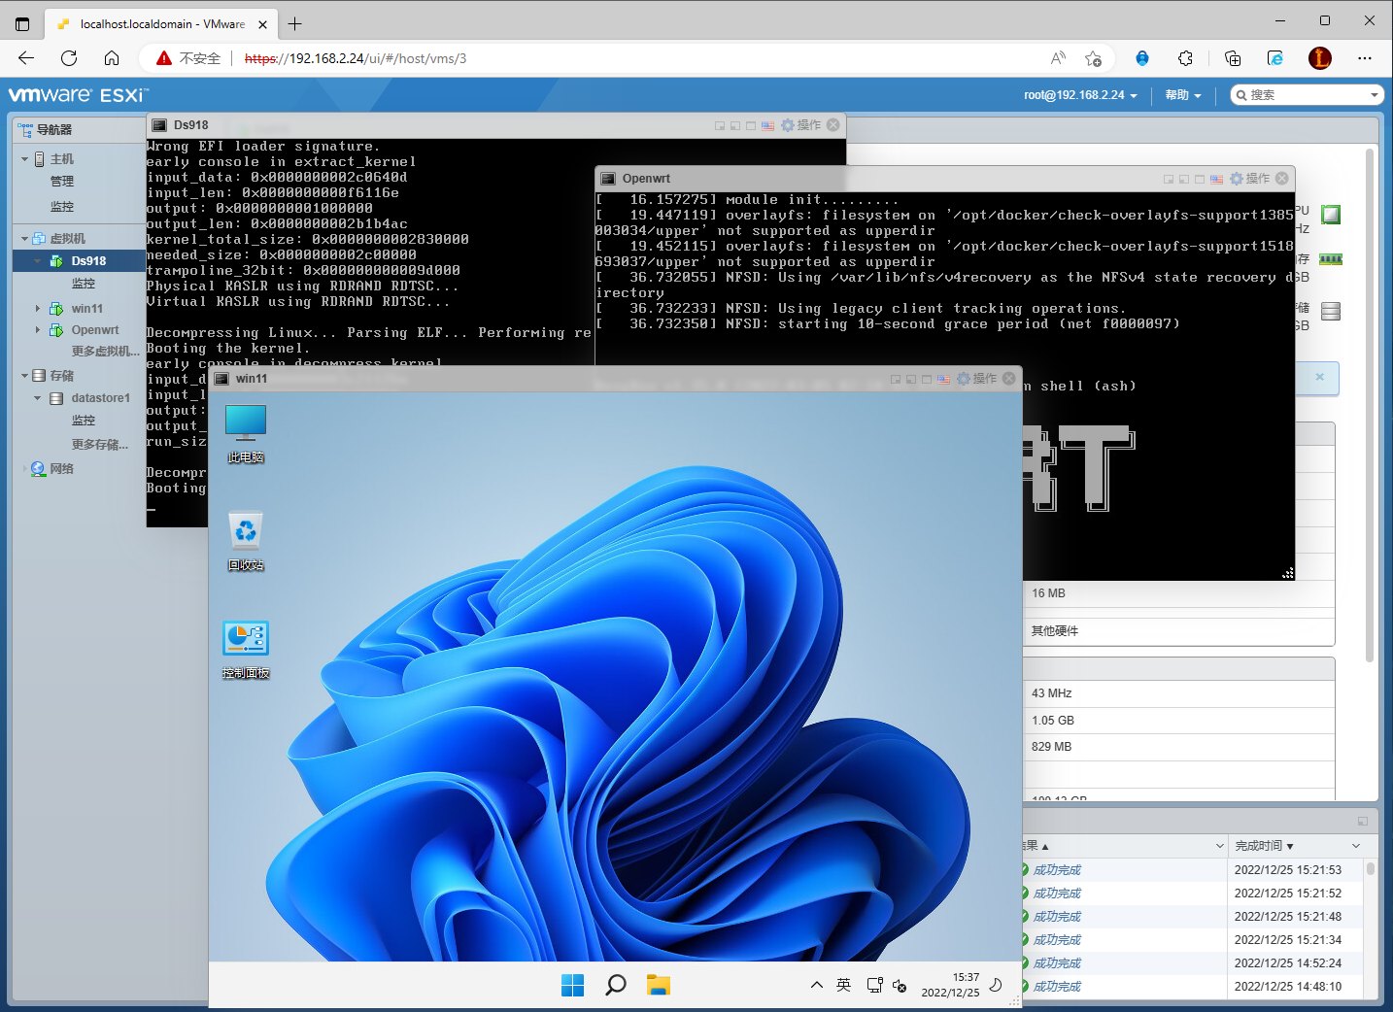Open 此电脑 desktop icon in win11
The height and width of the screenshot is (1012, 1393).
click(246, 433)
